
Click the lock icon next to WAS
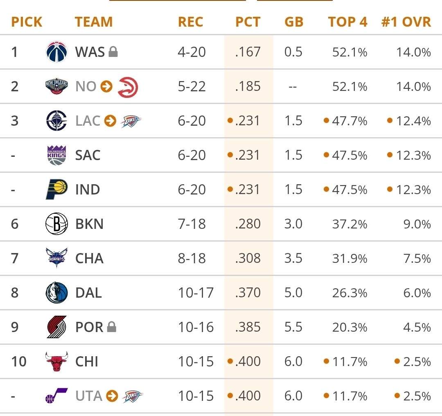113,52
